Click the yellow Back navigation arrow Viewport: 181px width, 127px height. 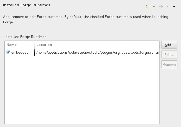pos(147,6)
